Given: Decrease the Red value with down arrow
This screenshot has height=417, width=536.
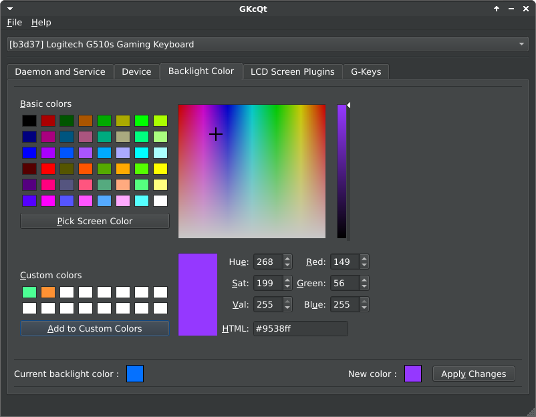Looking at the screenshot, I should (364, 265).
